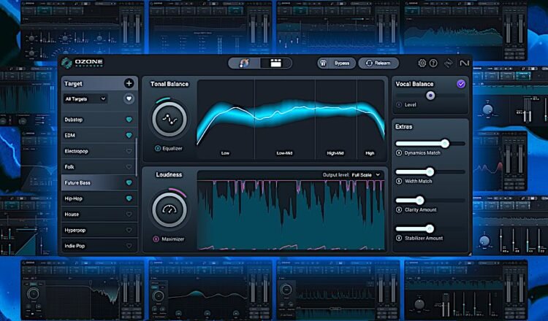Viewport: 548px width, 321px height.
Task: Toggle the Vocal Balance checkmark
Action: pyautogui.click(x=461, y=84)
